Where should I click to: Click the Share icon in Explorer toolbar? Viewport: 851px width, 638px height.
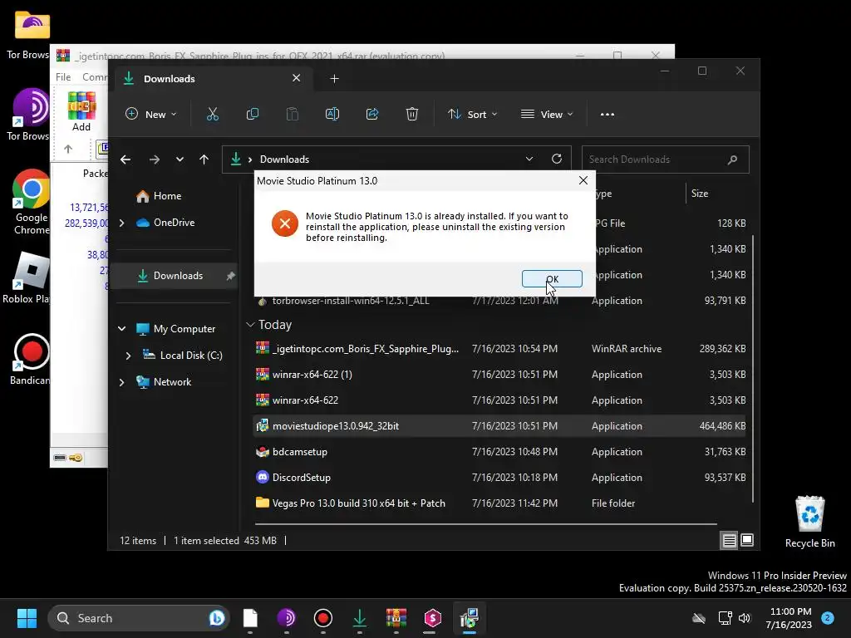pyautogui.click(x=371, y=114)
